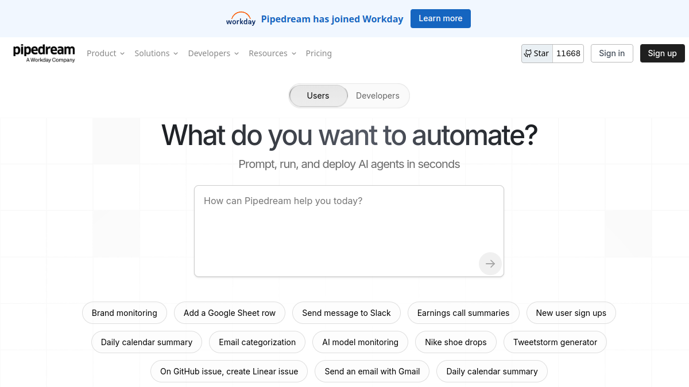Image resolution: width=689 pixels, height=387 pixels.
Task: Open the Pipedream has joined Workday link
Action: [x=332, y=19]
